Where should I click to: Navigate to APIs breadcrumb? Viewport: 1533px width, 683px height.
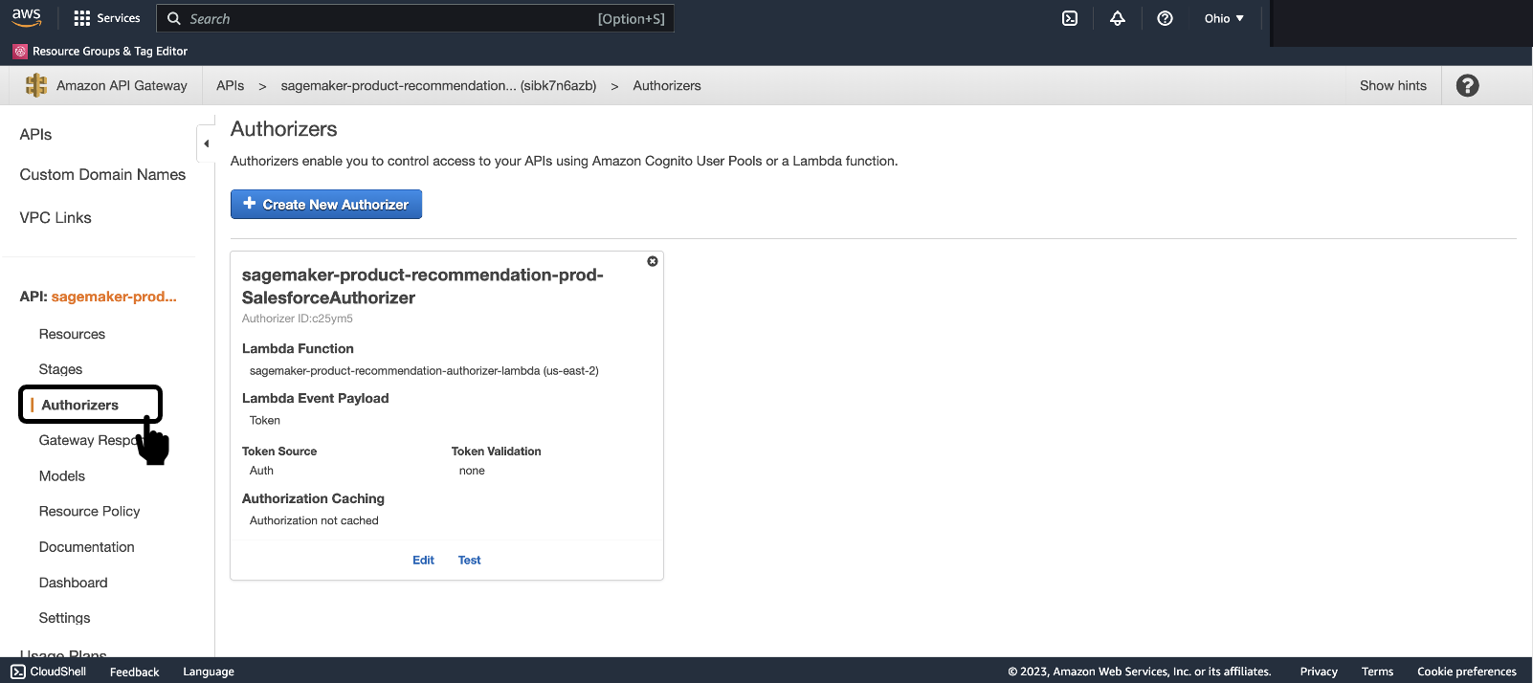coord(230,85)
